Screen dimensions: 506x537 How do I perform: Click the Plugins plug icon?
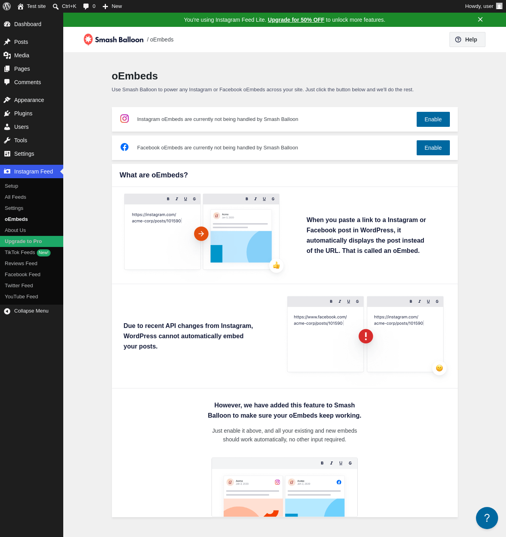tap(7, 113)
